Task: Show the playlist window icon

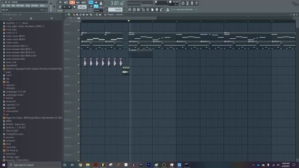Action: [x=130, y=9]
